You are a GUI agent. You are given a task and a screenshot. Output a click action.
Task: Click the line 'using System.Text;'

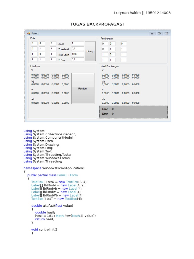coord(38,151)
